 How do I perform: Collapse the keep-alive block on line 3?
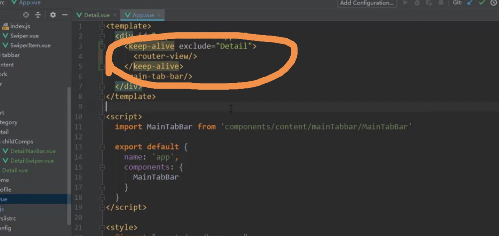tap(102, 46)
